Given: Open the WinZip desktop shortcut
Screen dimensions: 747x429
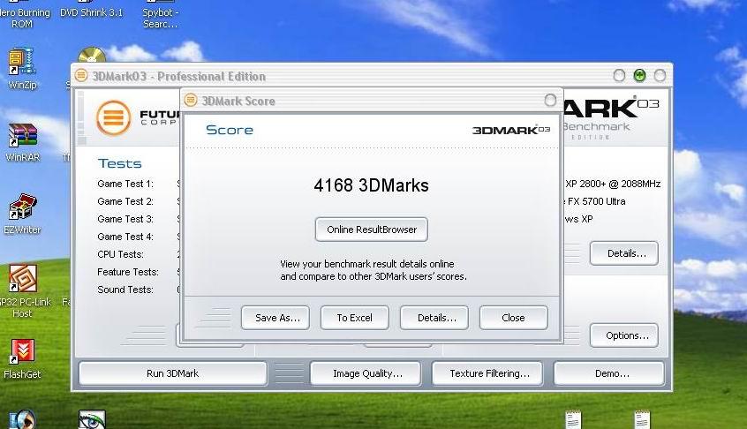Looking at the screenshot, I should [22, 68].
